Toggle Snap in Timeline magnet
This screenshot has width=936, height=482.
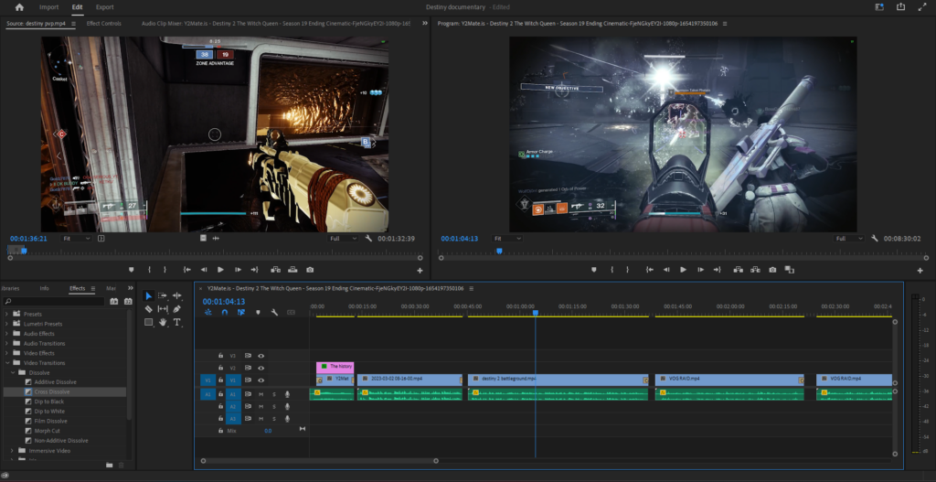225,312
